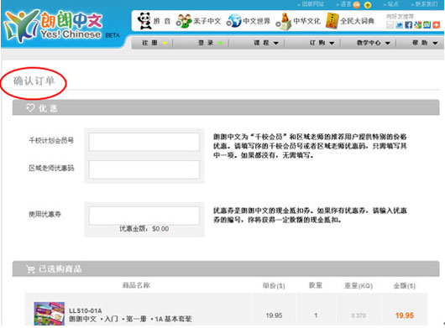Image resolution: width=445 pixels, height=328 pixels.
Task: Click the 千校计划会员号 label
Action: (x=51, y=140)
